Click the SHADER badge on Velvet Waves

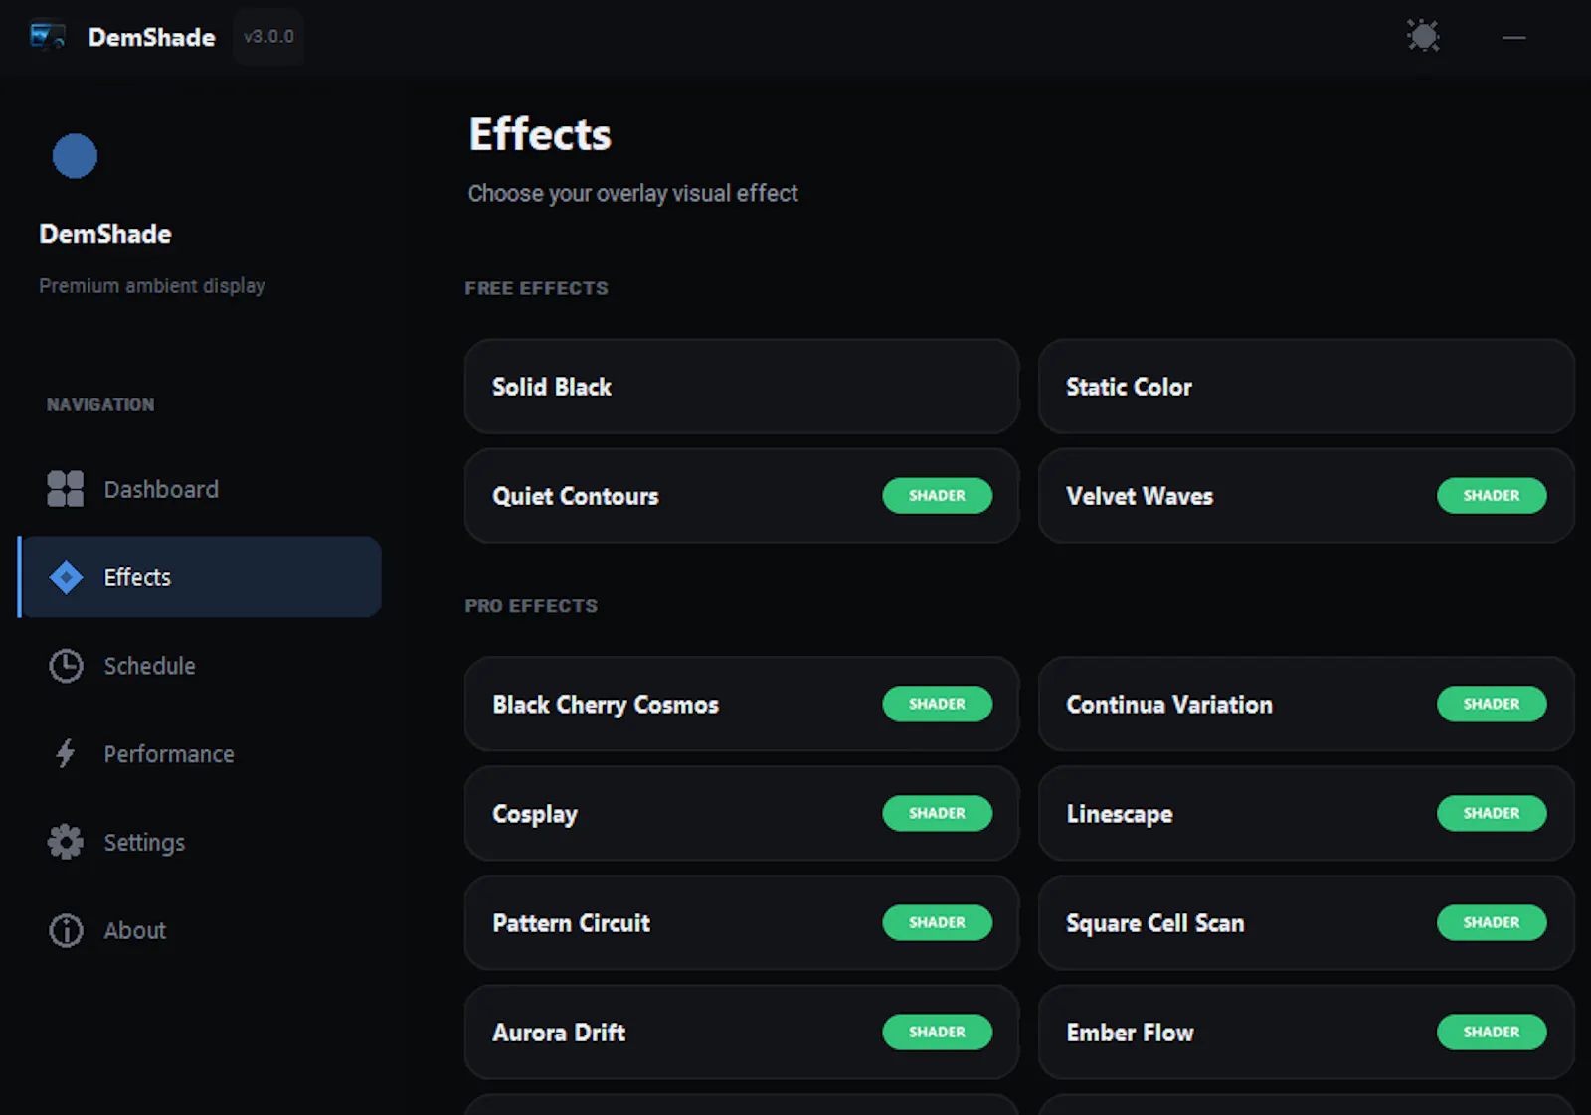pyautogui.click(x=1491, y=496)
